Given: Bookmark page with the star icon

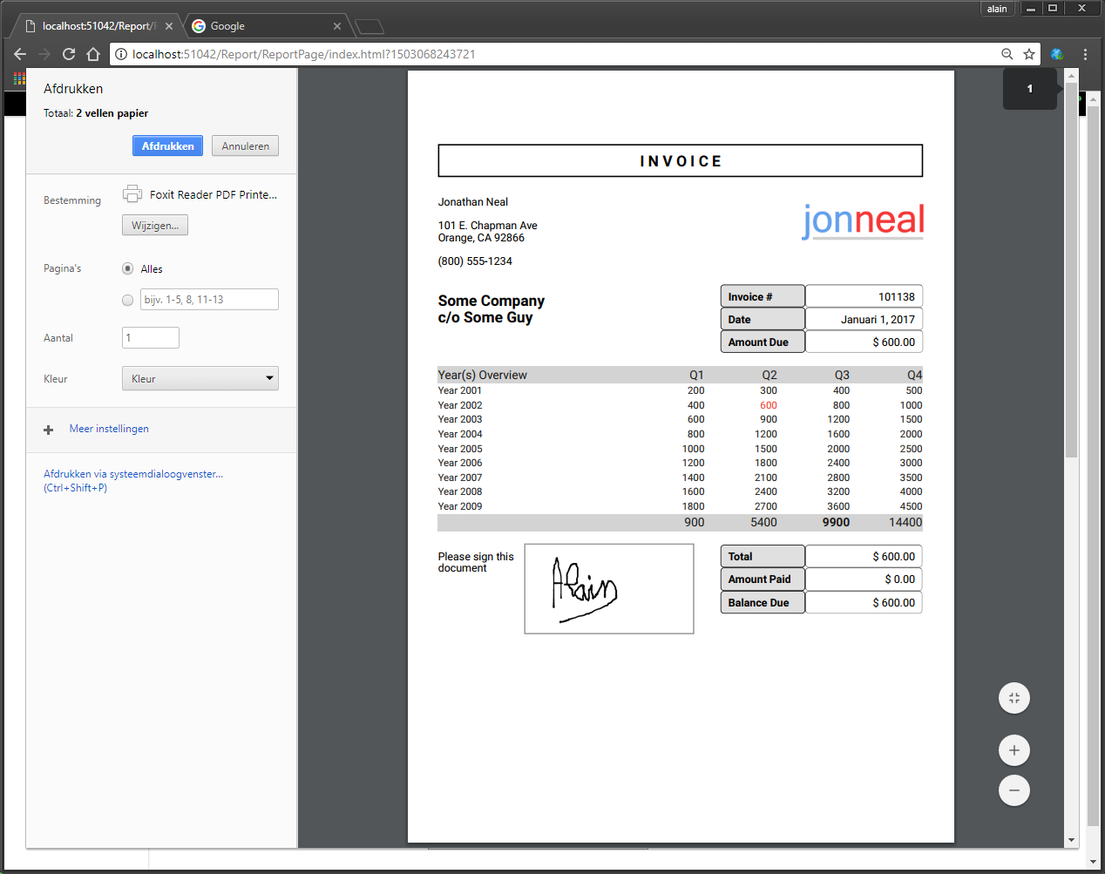Looking at the screenshot, I should tap(1029, 54).
